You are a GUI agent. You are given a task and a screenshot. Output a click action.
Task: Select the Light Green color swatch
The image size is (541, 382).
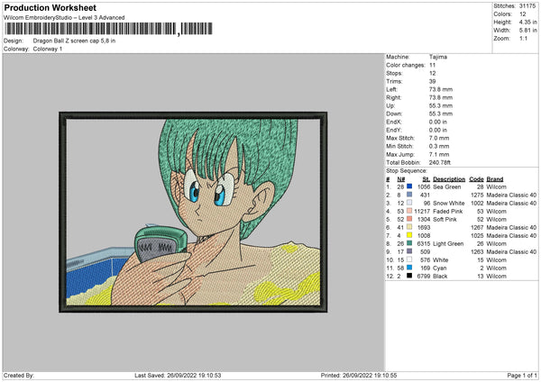(409, 243)
